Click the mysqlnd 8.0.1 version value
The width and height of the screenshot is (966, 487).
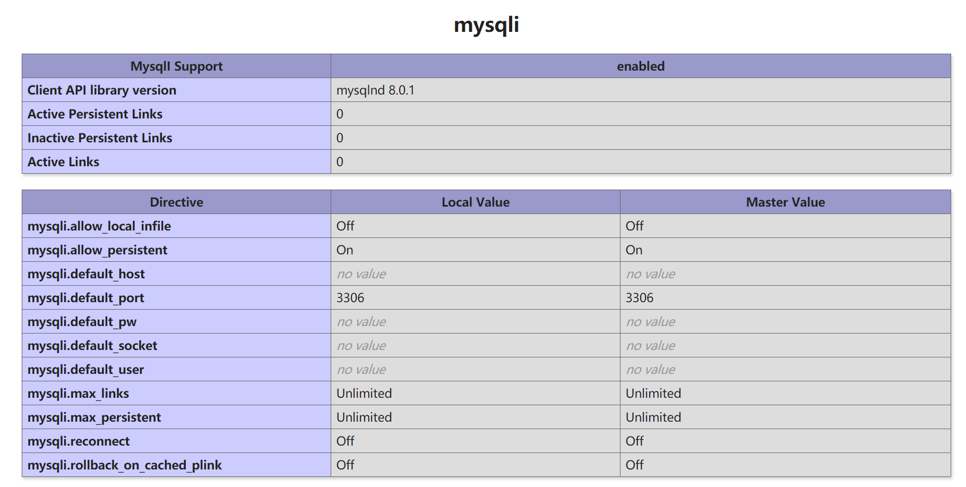pos(375,90)
